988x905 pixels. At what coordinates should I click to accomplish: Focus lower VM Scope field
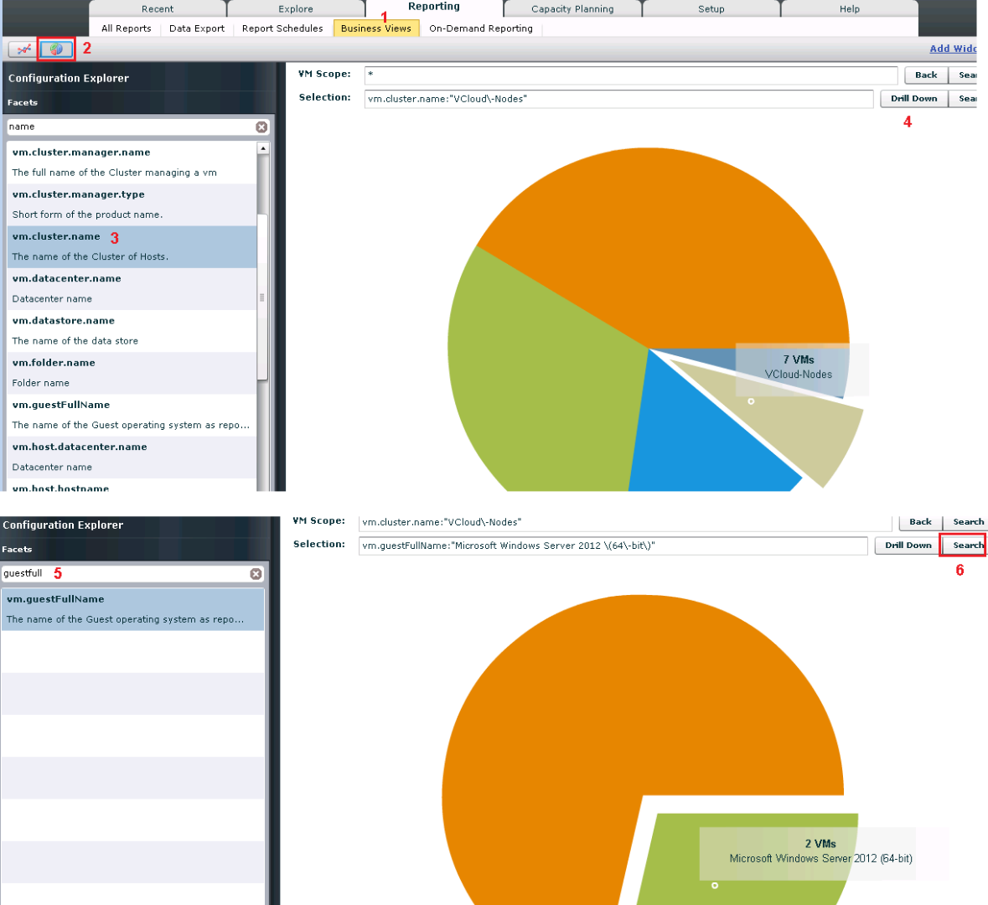625,522
